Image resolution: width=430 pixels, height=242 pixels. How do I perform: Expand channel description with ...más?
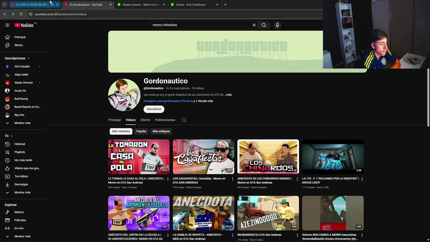point(228,95)
